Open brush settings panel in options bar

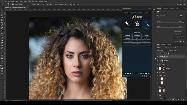(13, 4)
